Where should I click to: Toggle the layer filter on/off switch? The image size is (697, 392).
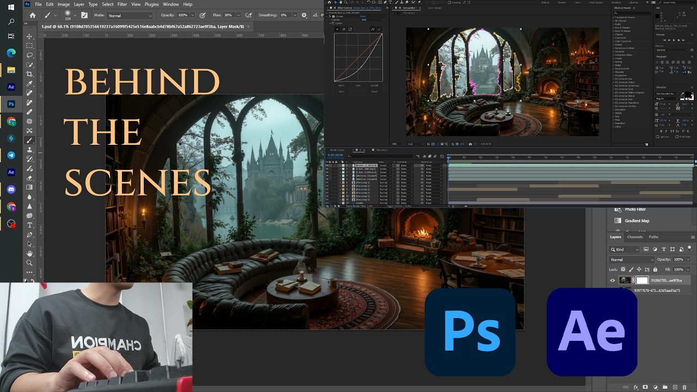(689, 248)
